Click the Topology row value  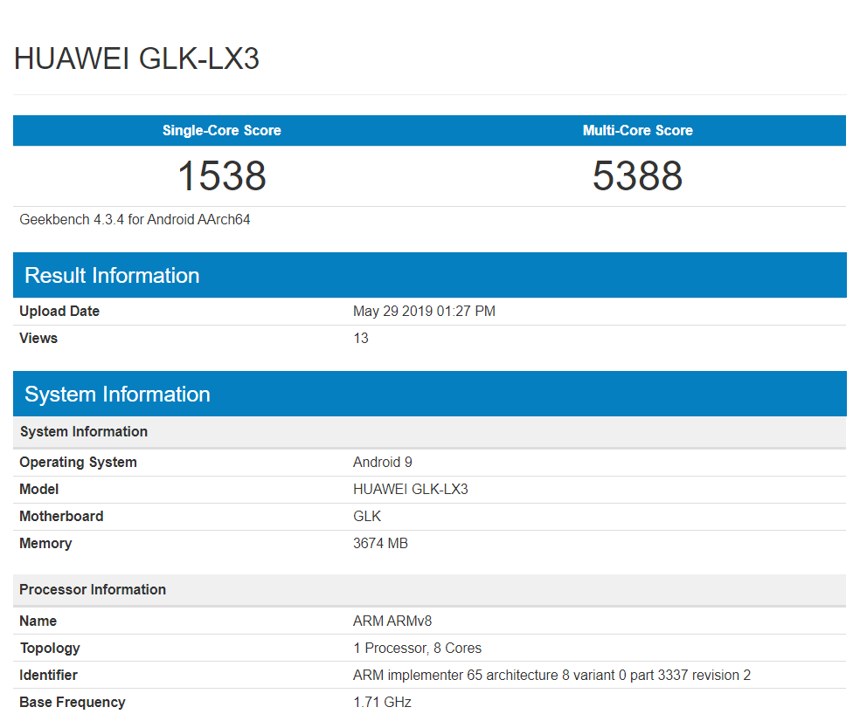tap(415, 648)
